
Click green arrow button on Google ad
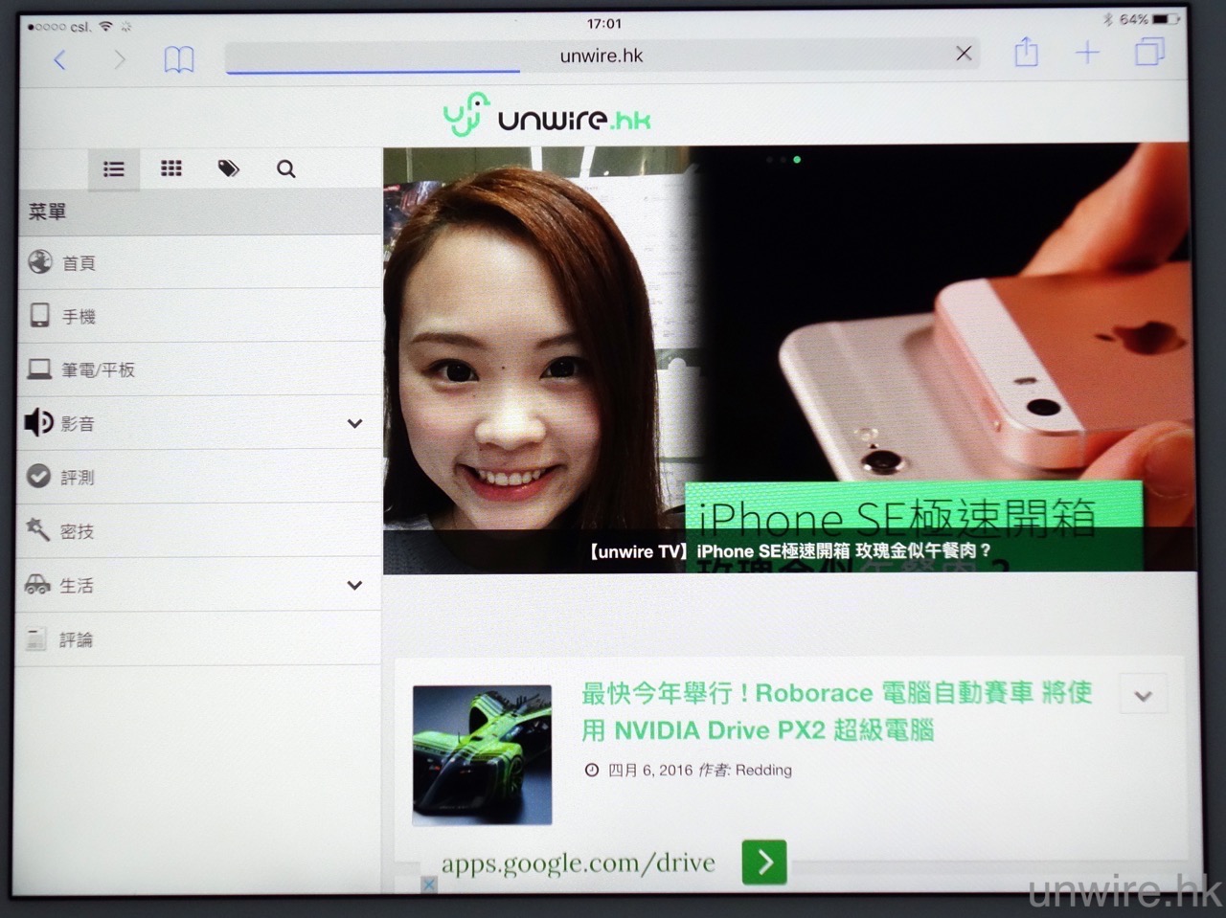(x=763, y=862)
